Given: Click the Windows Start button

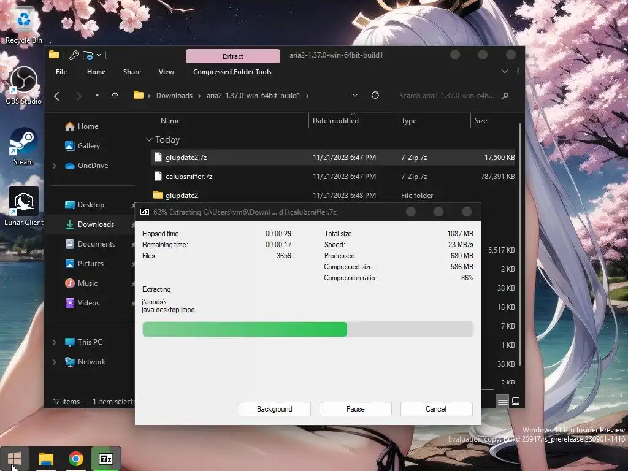Looking at the screenshot, I should pyautogui.click(x=15, y=459).
